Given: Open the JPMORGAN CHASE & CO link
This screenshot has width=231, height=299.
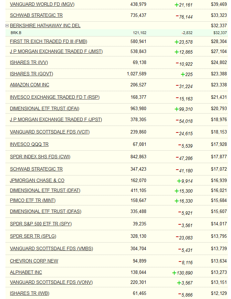Looking at the screenshot, I should pos(37,180).
